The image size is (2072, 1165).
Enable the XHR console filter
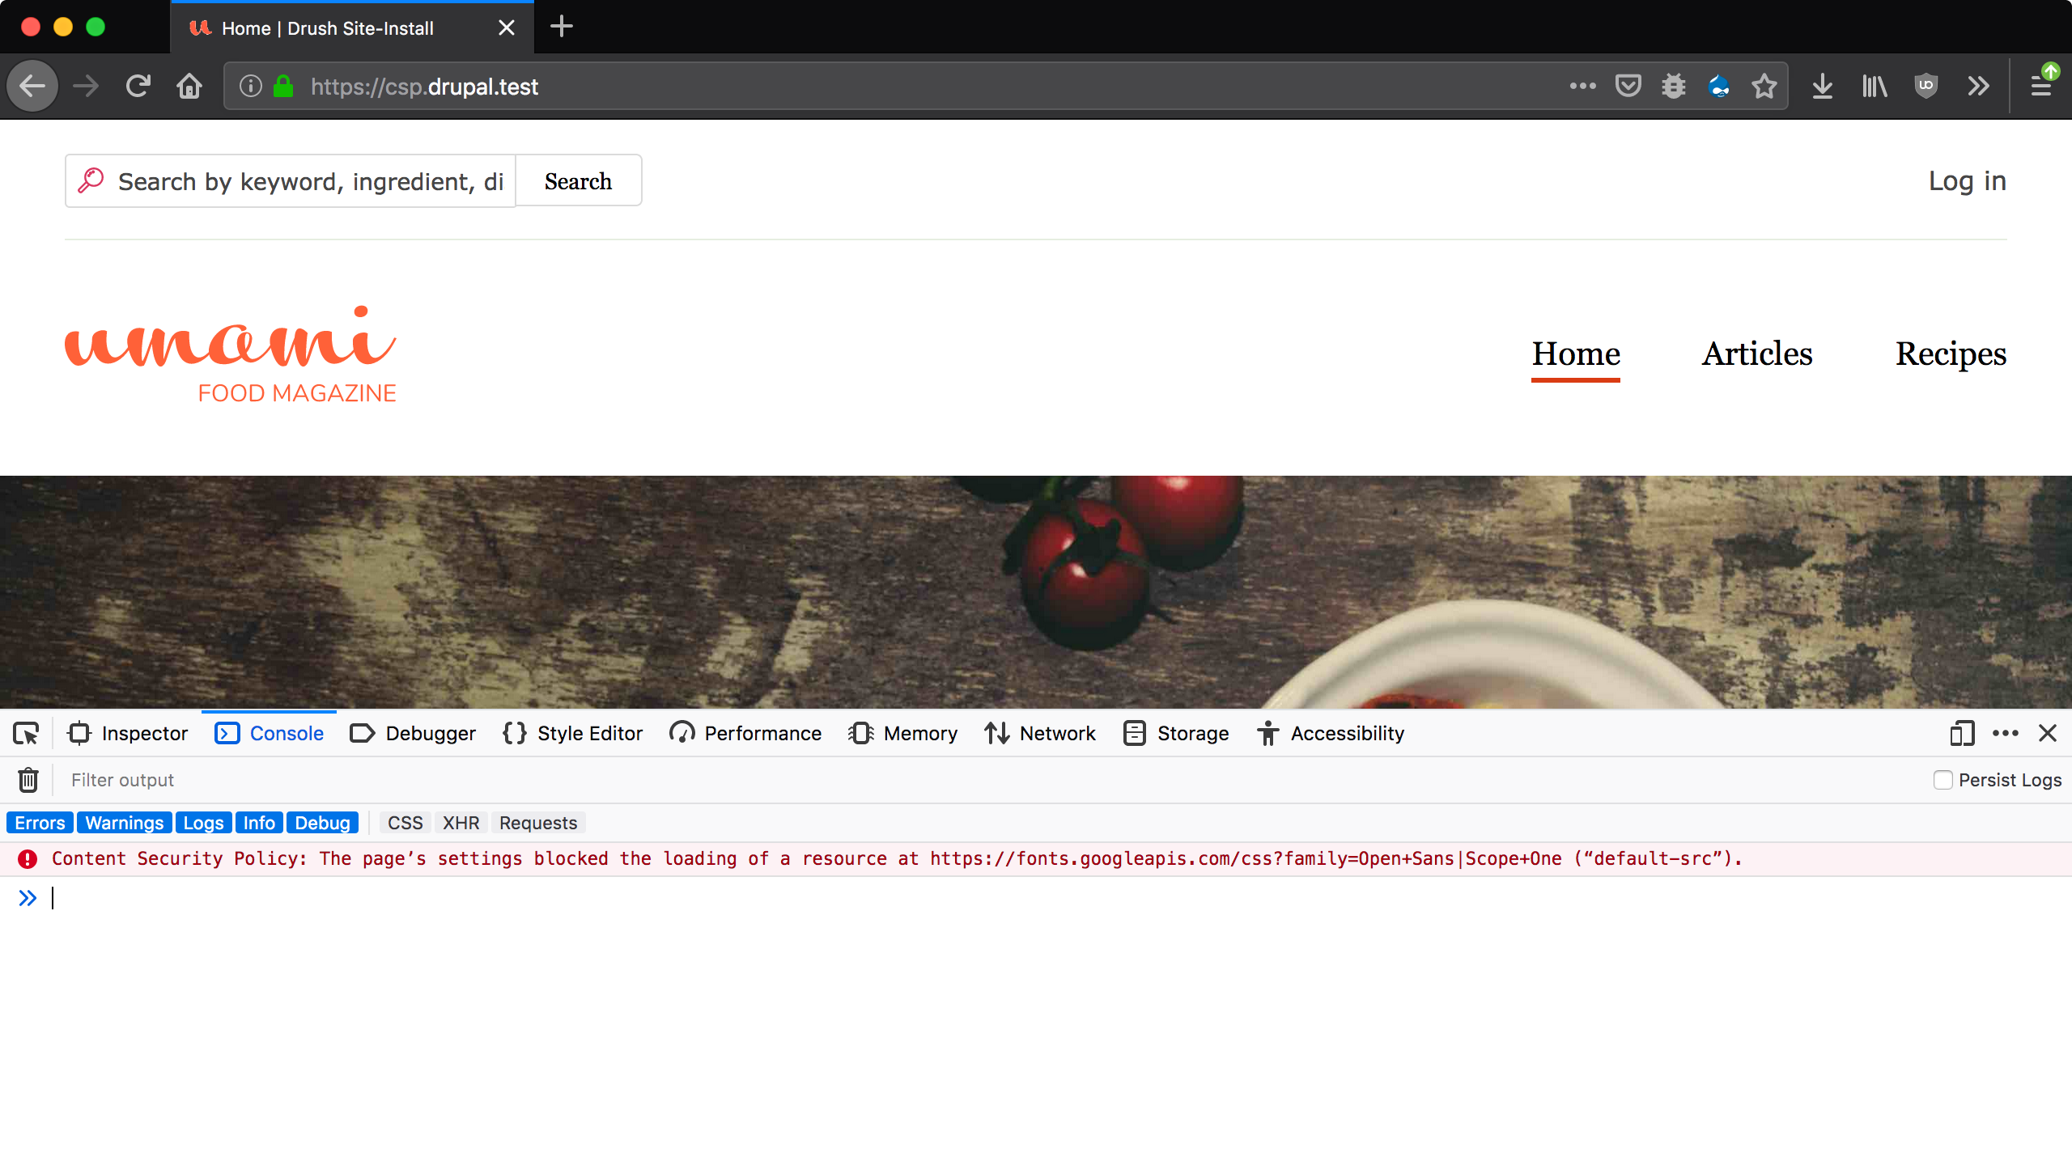[461, 823]
